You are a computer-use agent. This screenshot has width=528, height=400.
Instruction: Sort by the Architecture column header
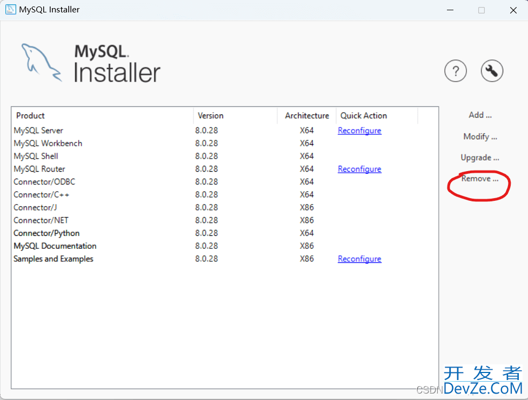307,116
